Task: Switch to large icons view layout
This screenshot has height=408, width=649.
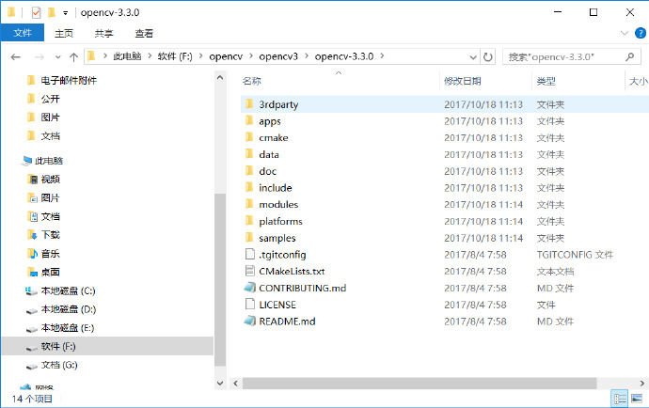Action: point(637,399)
